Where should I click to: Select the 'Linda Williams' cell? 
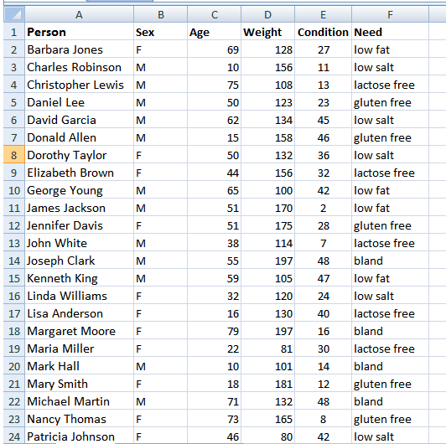point(79,296)
